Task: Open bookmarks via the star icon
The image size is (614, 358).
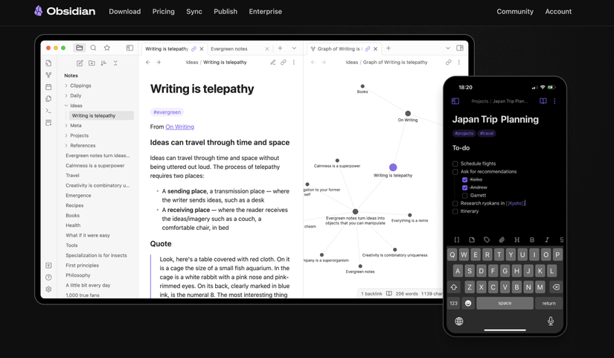Action: pyautogui.click(x=107, y=48)
